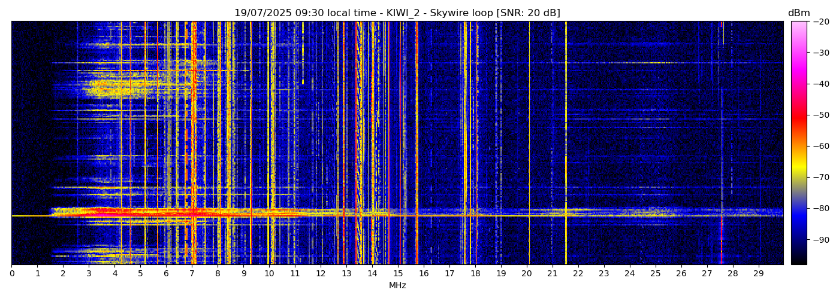Image resolution: width=839 pixels, height=299 pixels.
Task: Click the 7 MHz axis tick label
Action: 192,274
